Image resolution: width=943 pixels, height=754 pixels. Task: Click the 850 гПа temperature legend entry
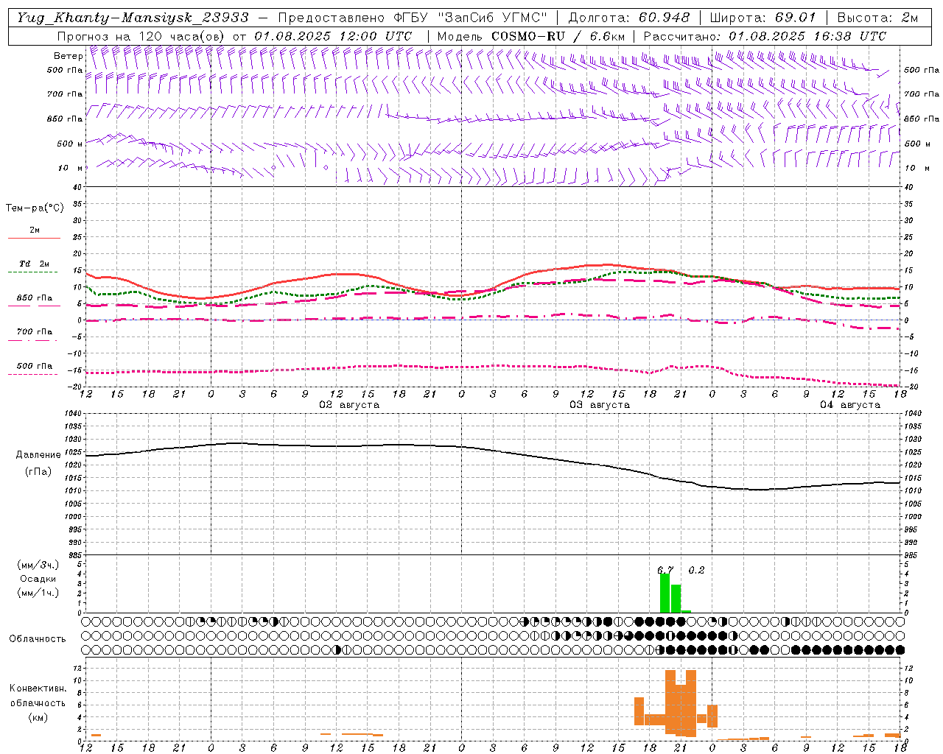pyautogui.click(x=34, y=298)
